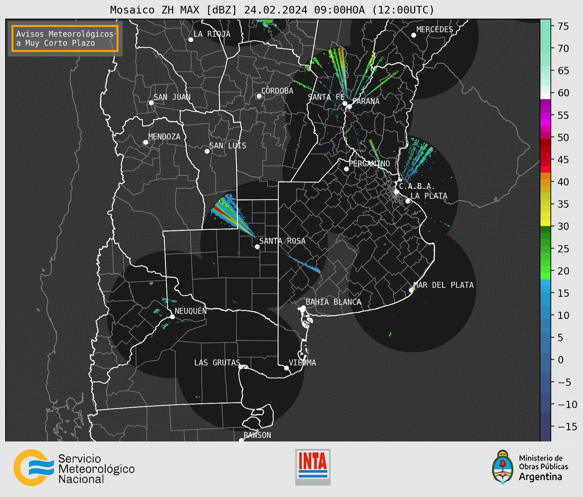The image size is (583, 497).
Task: Click the Las Grutas city marker dot
Action: 241,367
